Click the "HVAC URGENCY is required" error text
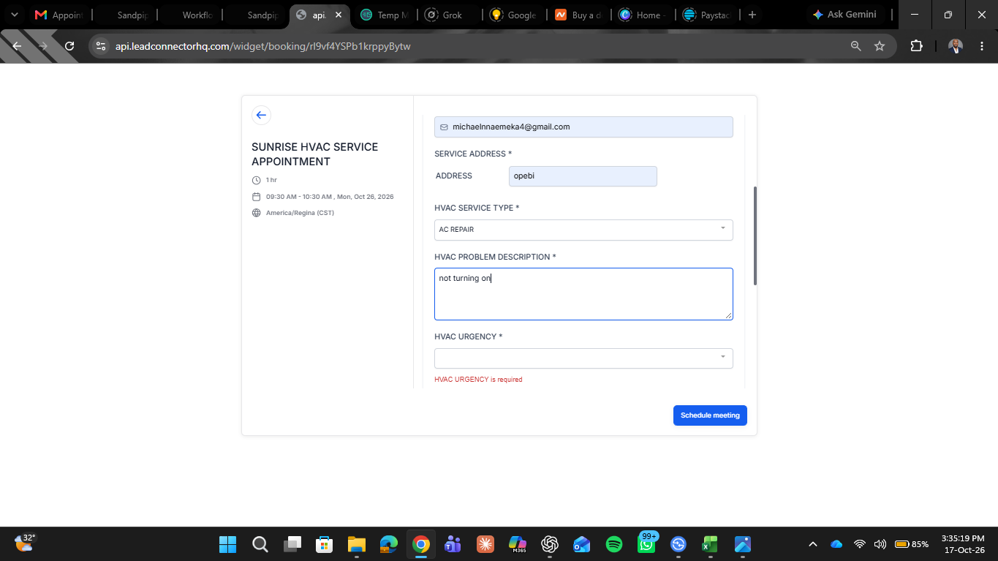The width and height of the screenshot is (998, 561). [x=478, y=380]
